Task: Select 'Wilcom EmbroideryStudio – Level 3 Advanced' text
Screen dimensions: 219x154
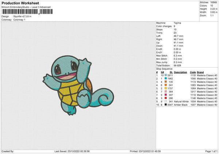Action: point(26,7)
